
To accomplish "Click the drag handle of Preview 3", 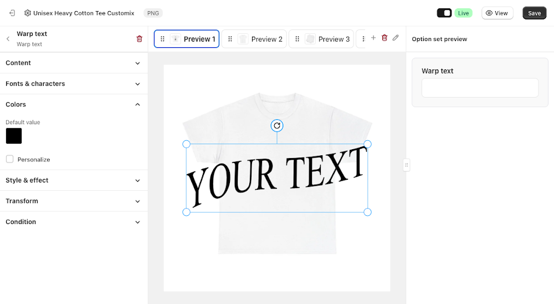I will 297,39.
